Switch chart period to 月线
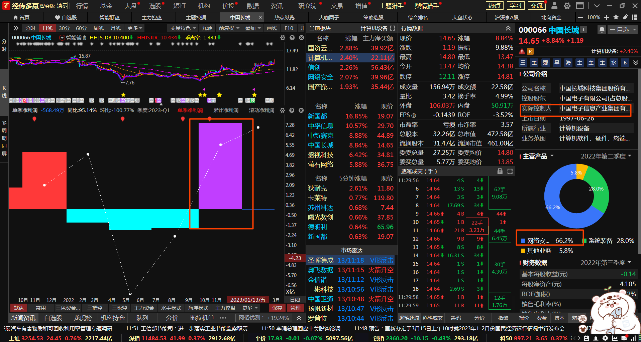 (116, 28)
